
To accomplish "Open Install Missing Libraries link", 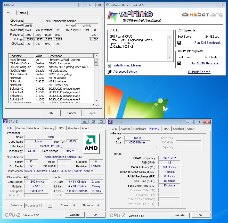I will point(127,65).
